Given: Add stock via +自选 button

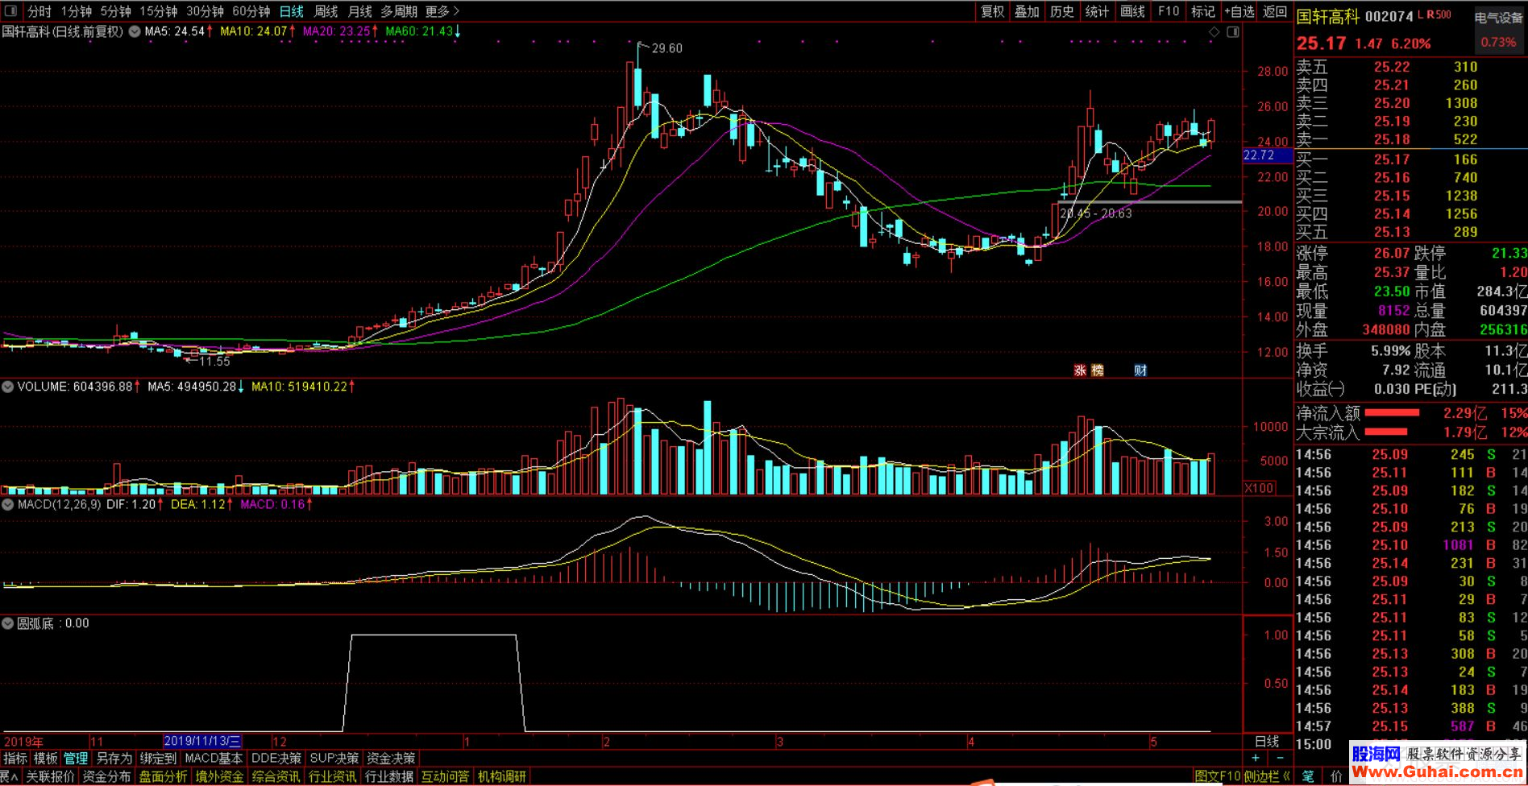Looking at the screenshot, I should pos(1239,11).
